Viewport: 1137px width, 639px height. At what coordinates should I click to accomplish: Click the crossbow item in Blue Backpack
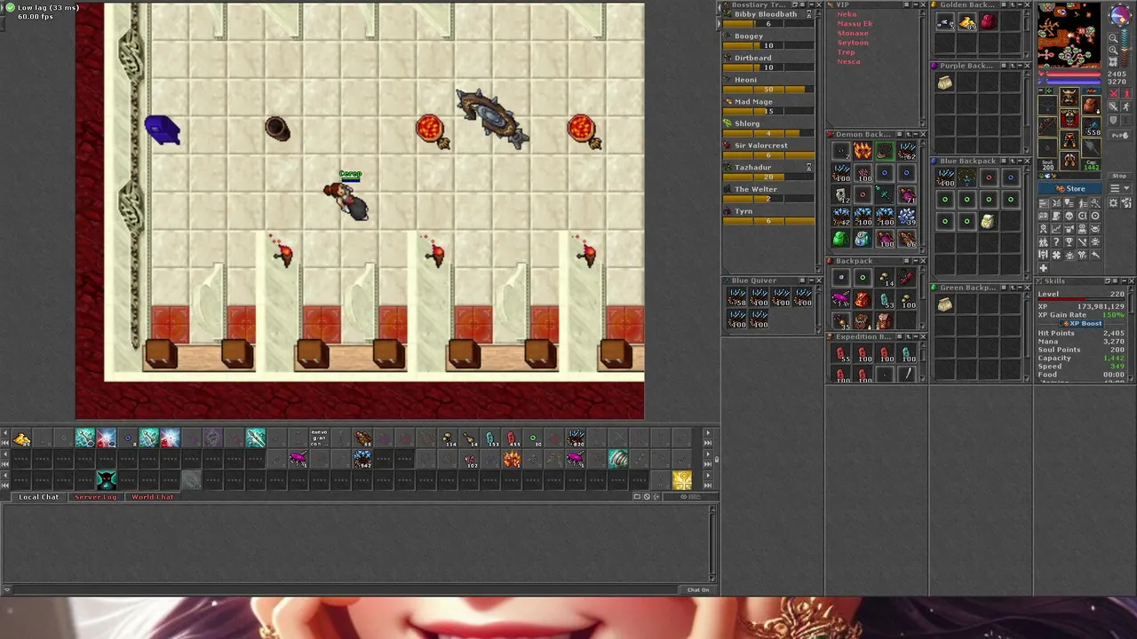pos(966,177)
